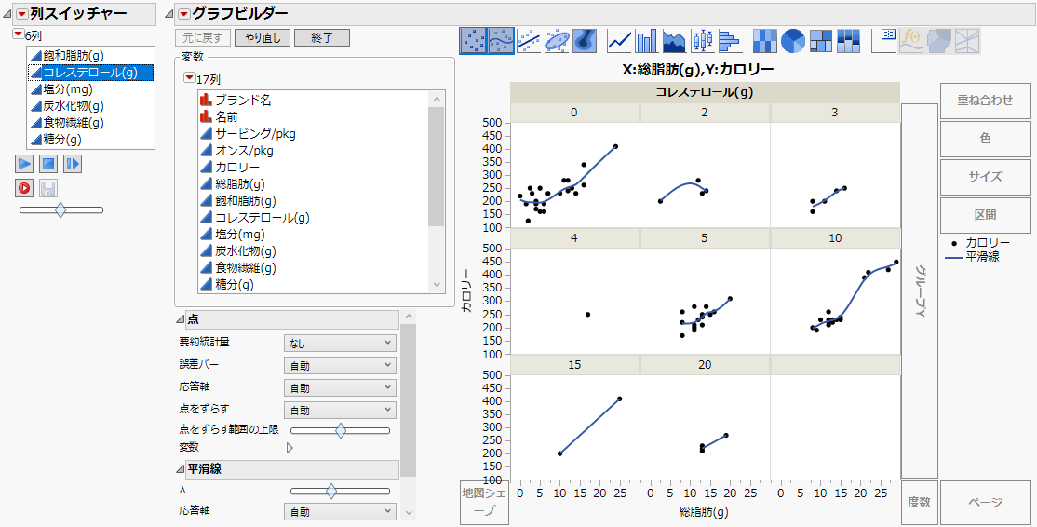Adjust the 点をずらす範囲の上限 slider
Image resolution: width=1037 pixels, height=527 pixels.
coord(340,430)
